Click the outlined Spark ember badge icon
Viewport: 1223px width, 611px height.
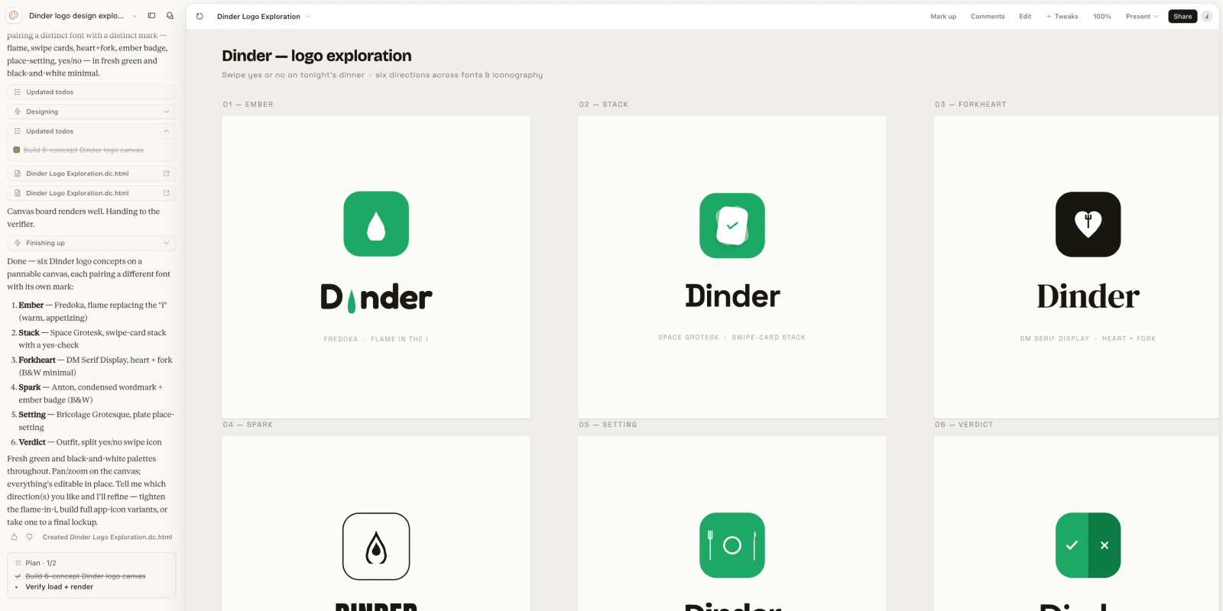tap(376, 546)
